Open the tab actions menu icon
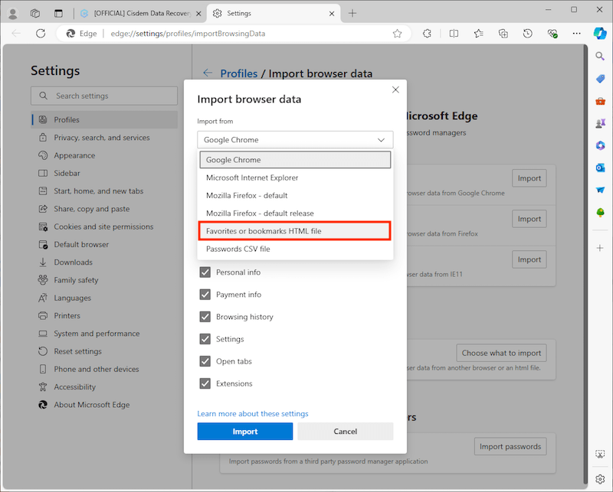The width and height of the screenshot is (613, 492). 58,13
